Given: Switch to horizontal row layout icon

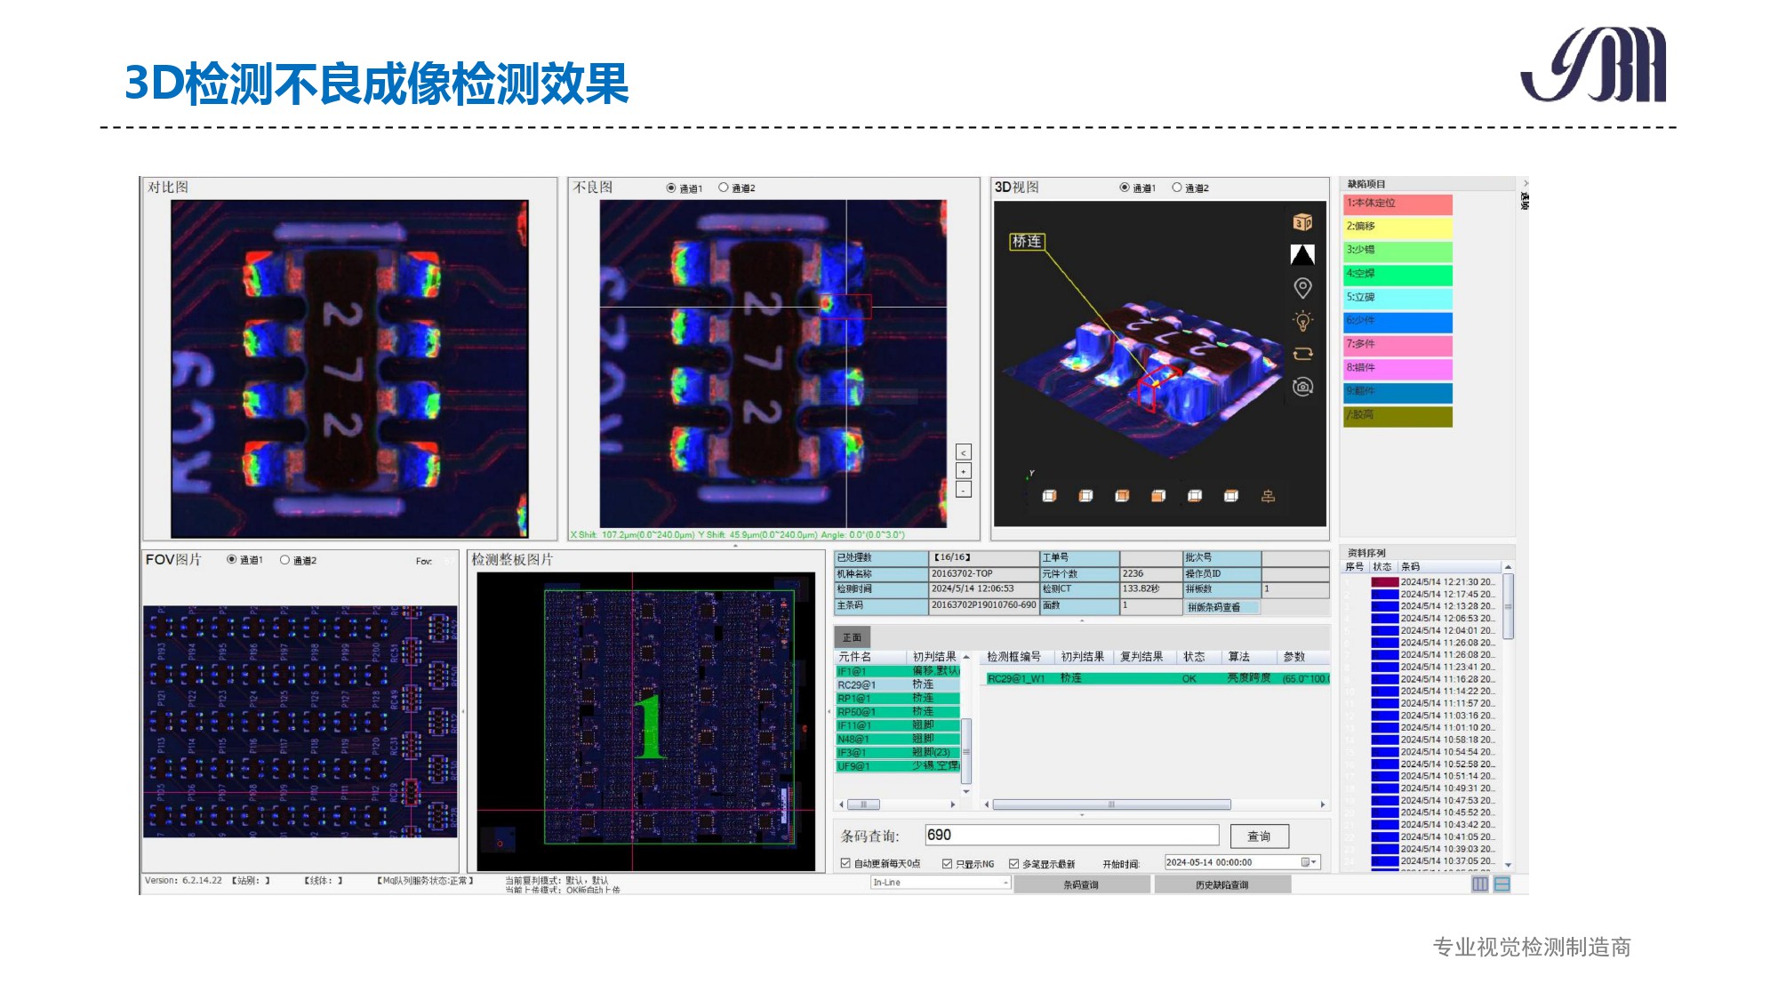Looking at the screenshot, I should click(x=1502, y=884).
